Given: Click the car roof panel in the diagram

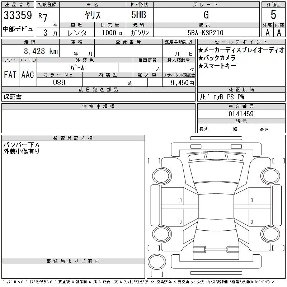Looking at the screenshot, I should pos(216,206).
